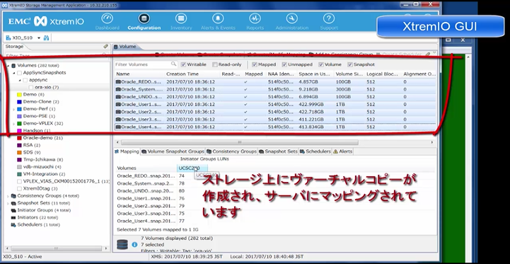Open the Support question-mark icon
Screen dimensions: 510x264
[x=329, y=18]
